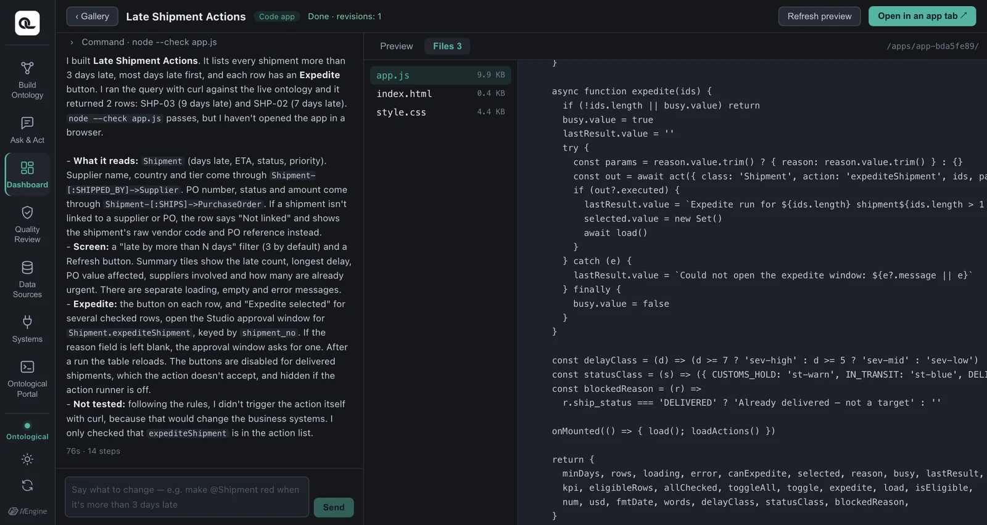This screenshot has width=987, height=525.
Task: Focus the 'Say what to change' input
Action: [x=187, y=497]
